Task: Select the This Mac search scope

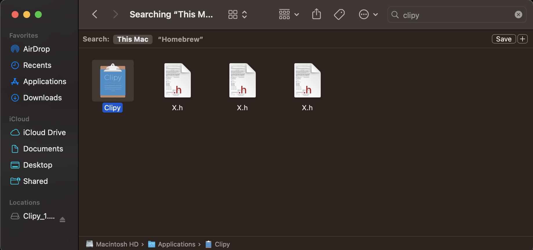Action: [x=133, y=39]
